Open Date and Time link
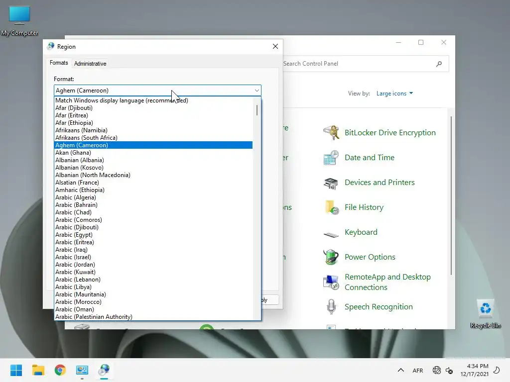Viewport: 510px width, 382px height. pyautogui.click(x=370, y=158)
